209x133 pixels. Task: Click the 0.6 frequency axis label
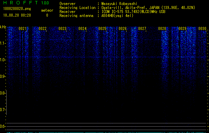(x=3, y=126)
